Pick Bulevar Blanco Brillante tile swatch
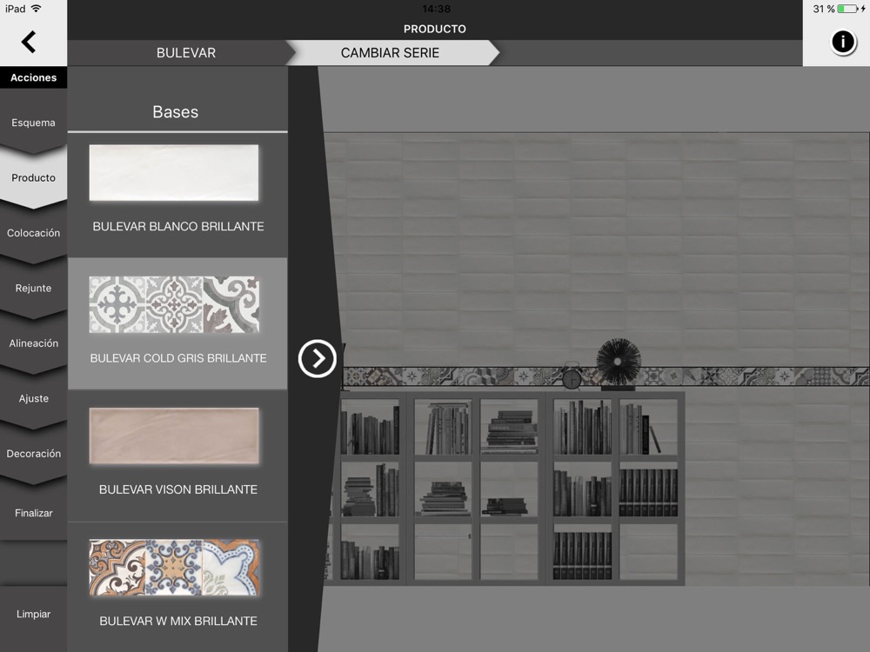 174,173
